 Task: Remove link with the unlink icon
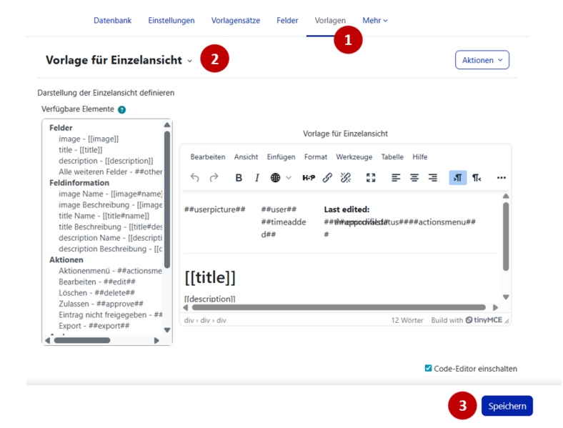[x=346, y=178]
